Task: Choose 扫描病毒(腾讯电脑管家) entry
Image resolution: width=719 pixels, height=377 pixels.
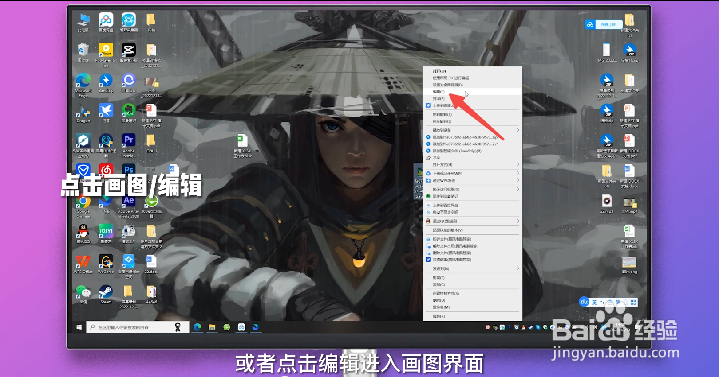Action: (472, 260)
